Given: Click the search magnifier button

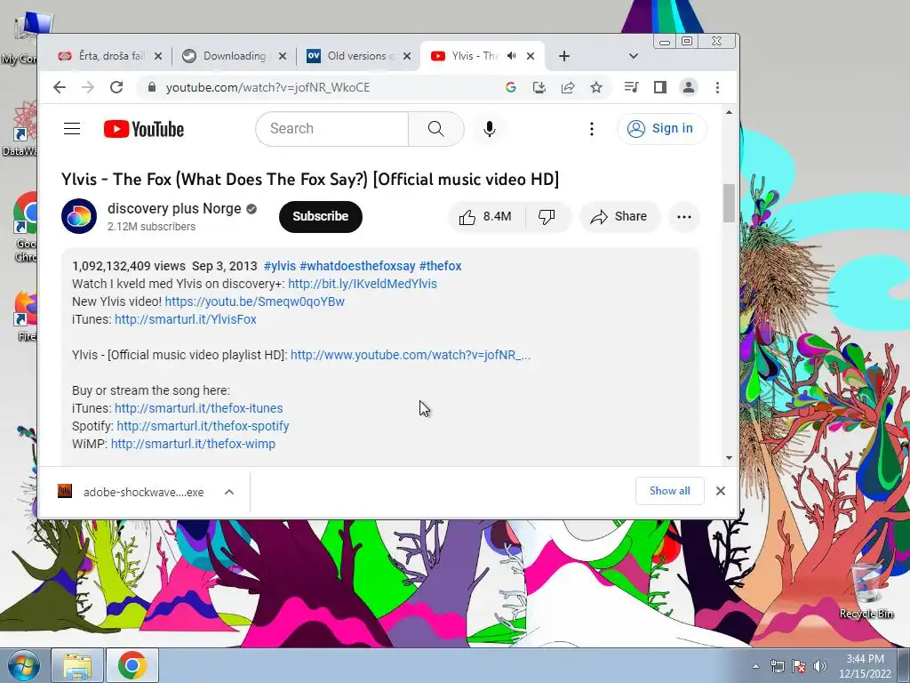Looking at the screenshot, I should point(435,128).
